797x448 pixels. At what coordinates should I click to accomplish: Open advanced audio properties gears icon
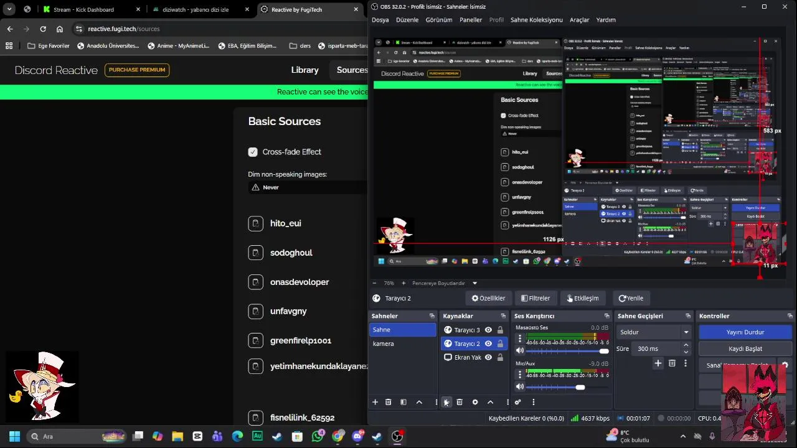[x=517, y=402]
